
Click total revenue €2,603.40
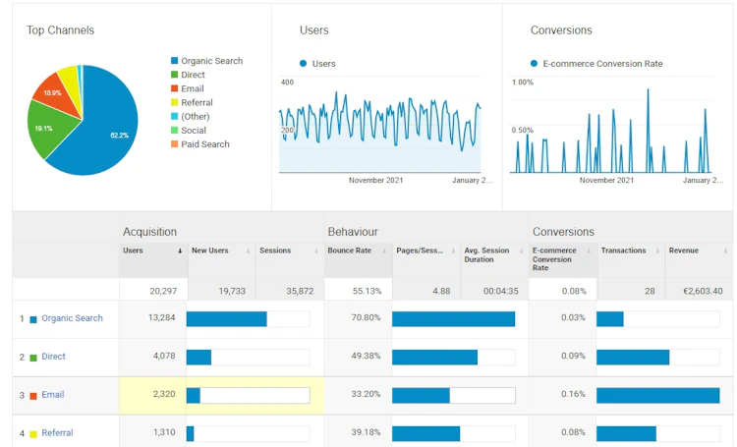(x=703, y=291)
